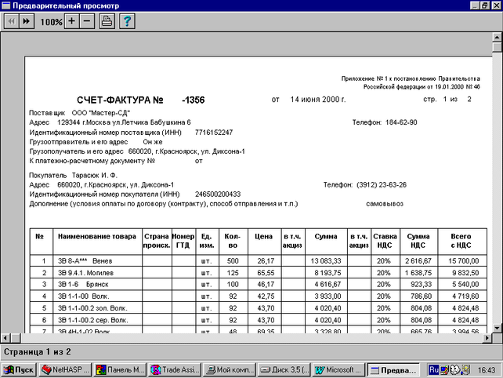Click the status bar text Страница 1 из 2
The image size is (503, 378).
click(x=37, y=352)
